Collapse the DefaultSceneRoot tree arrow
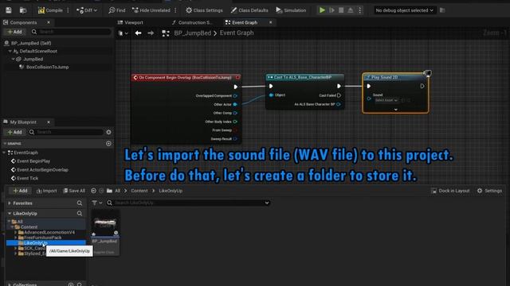The height and width of the screenshot is (286, 510). click(10, 51)
